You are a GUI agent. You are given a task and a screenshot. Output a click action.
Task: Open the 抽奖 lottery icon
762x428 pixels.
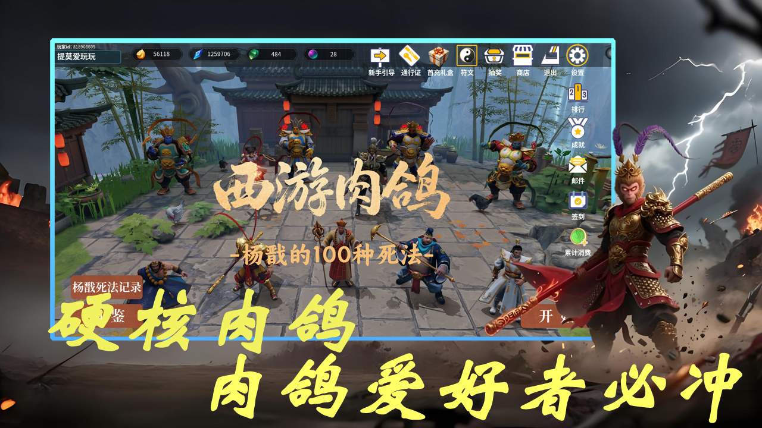494,56
